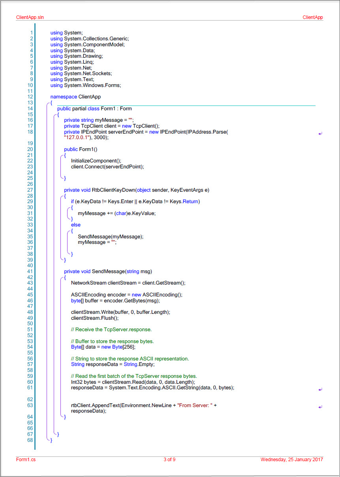Click the ClientApp.sln header label

tap(29, 17)
